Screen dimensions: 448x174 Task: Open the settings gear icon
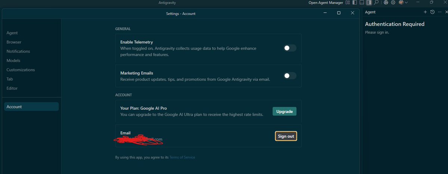tap(393, 2)
